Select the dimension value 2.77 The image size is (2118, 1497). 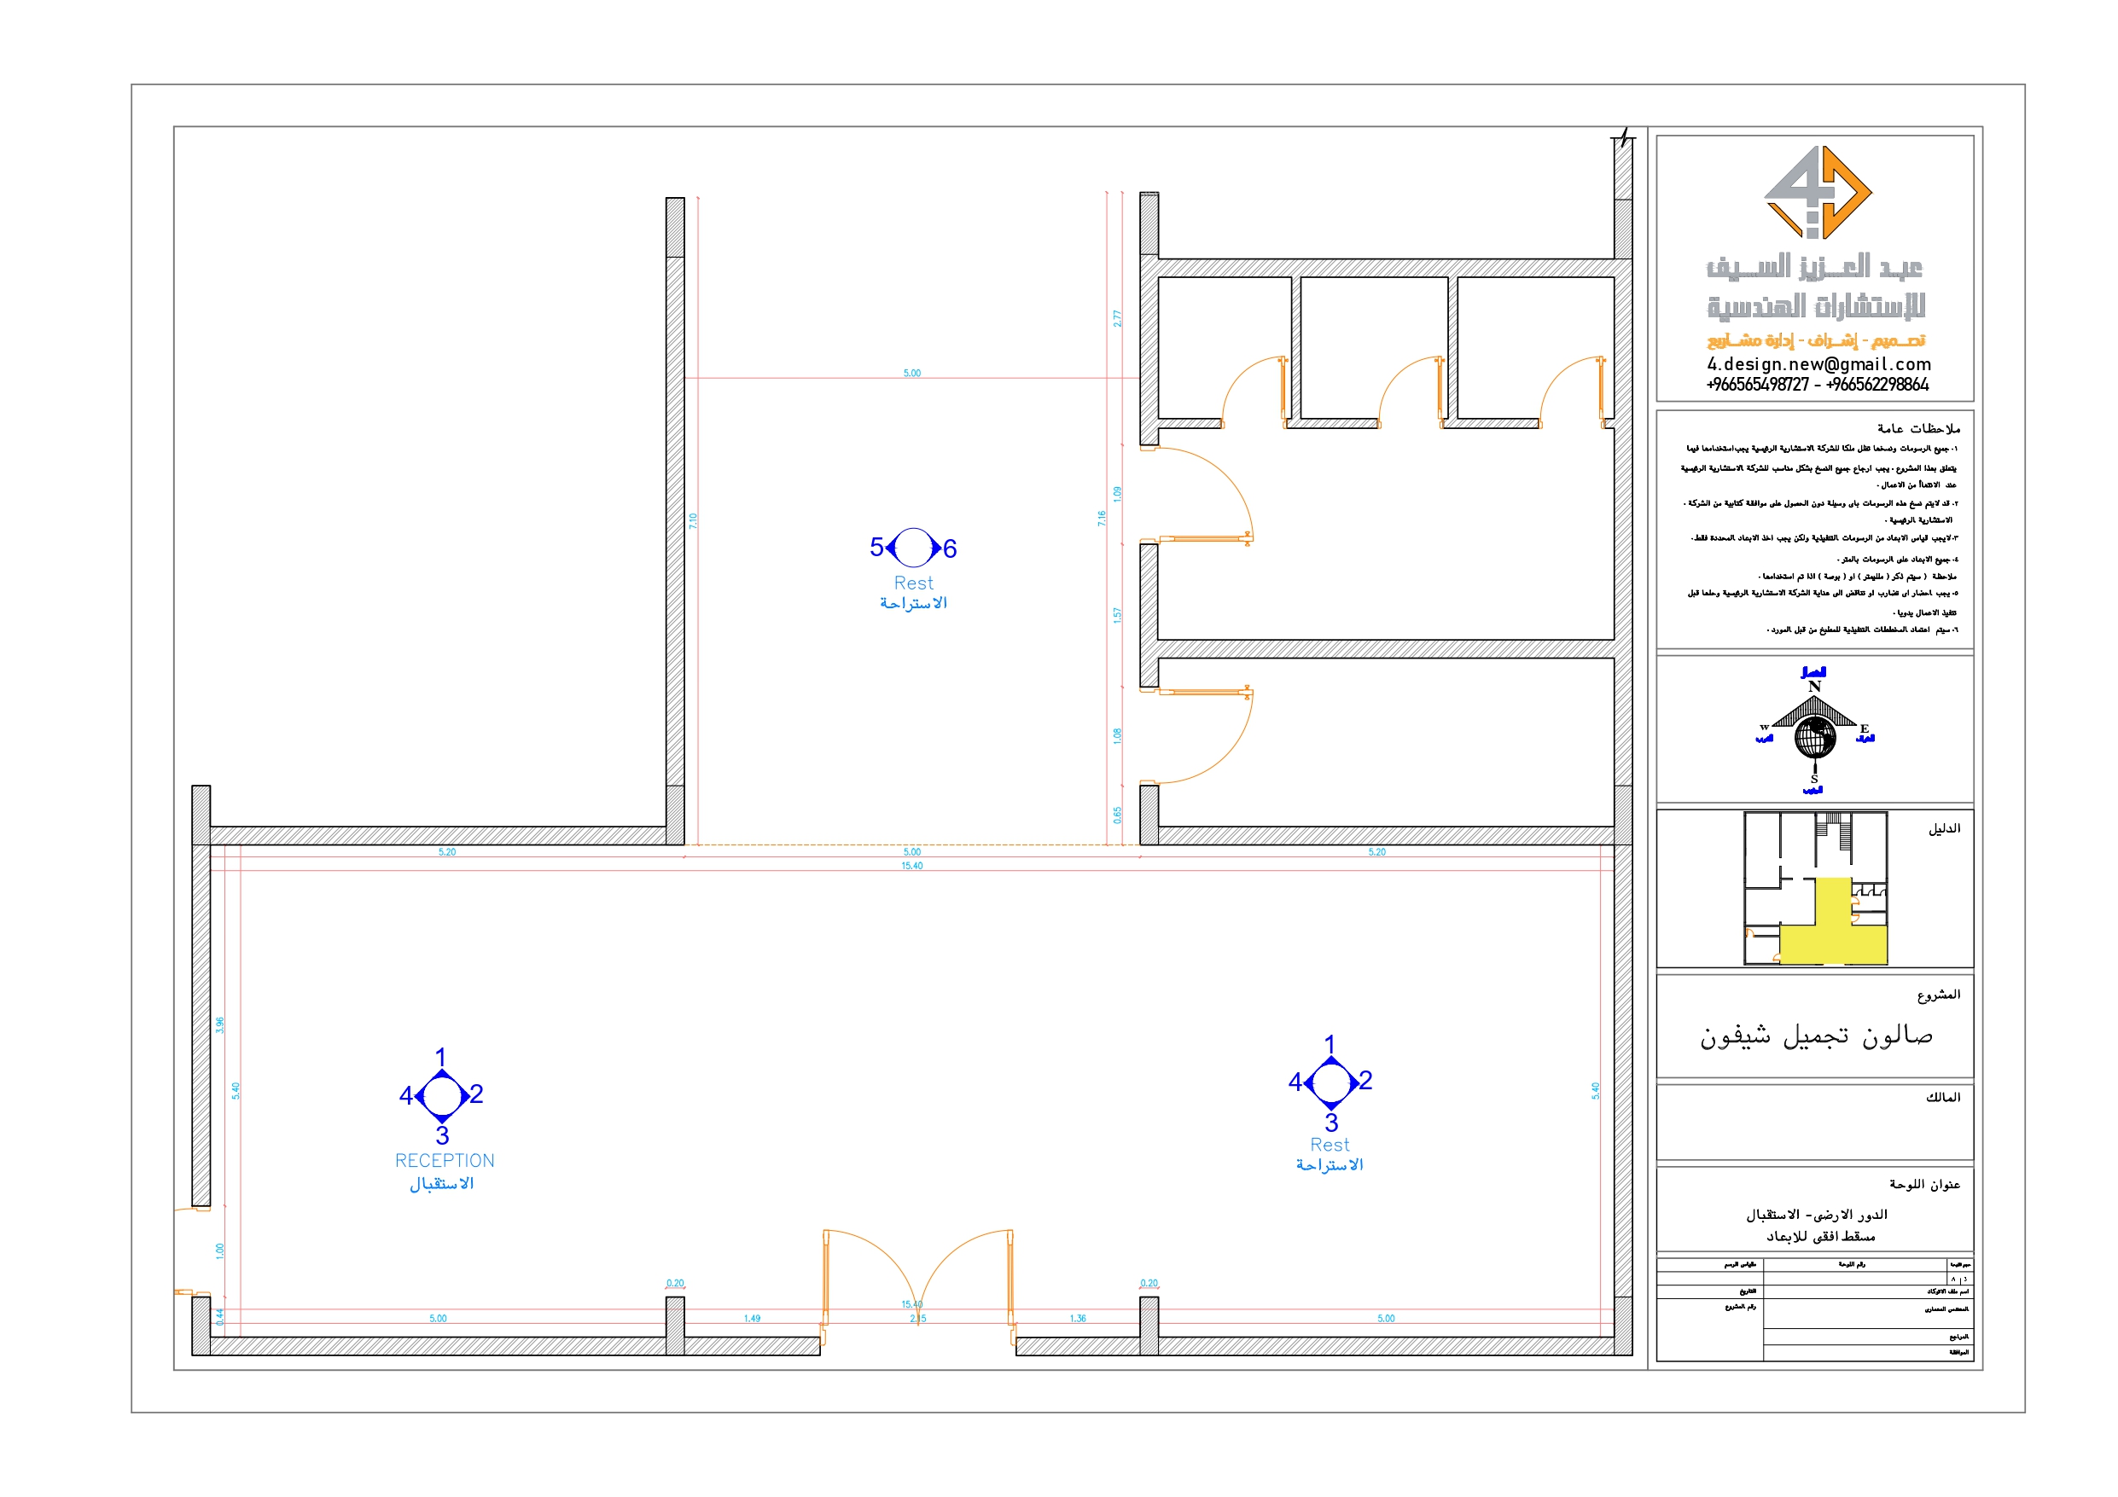click(x=1117, y=318)
